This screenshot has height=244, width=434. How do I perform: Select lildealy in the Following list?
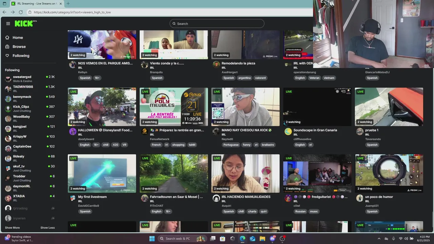pos(30,158)
